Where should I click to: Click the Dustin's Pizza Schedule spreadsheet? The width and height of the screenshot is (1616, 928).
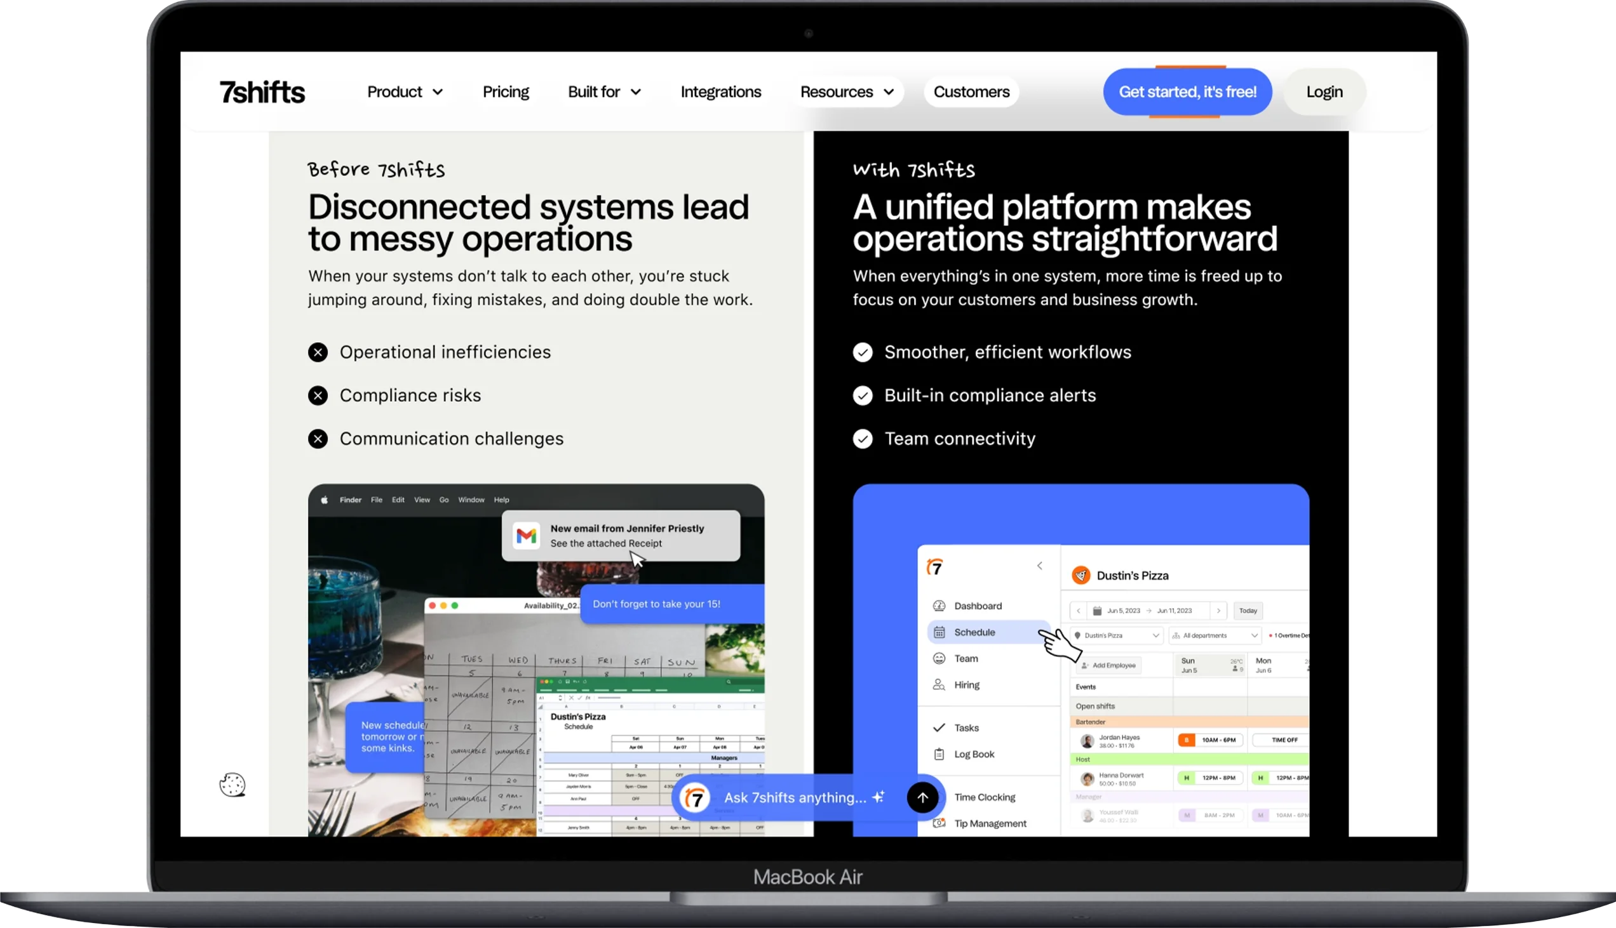[650, 757]
